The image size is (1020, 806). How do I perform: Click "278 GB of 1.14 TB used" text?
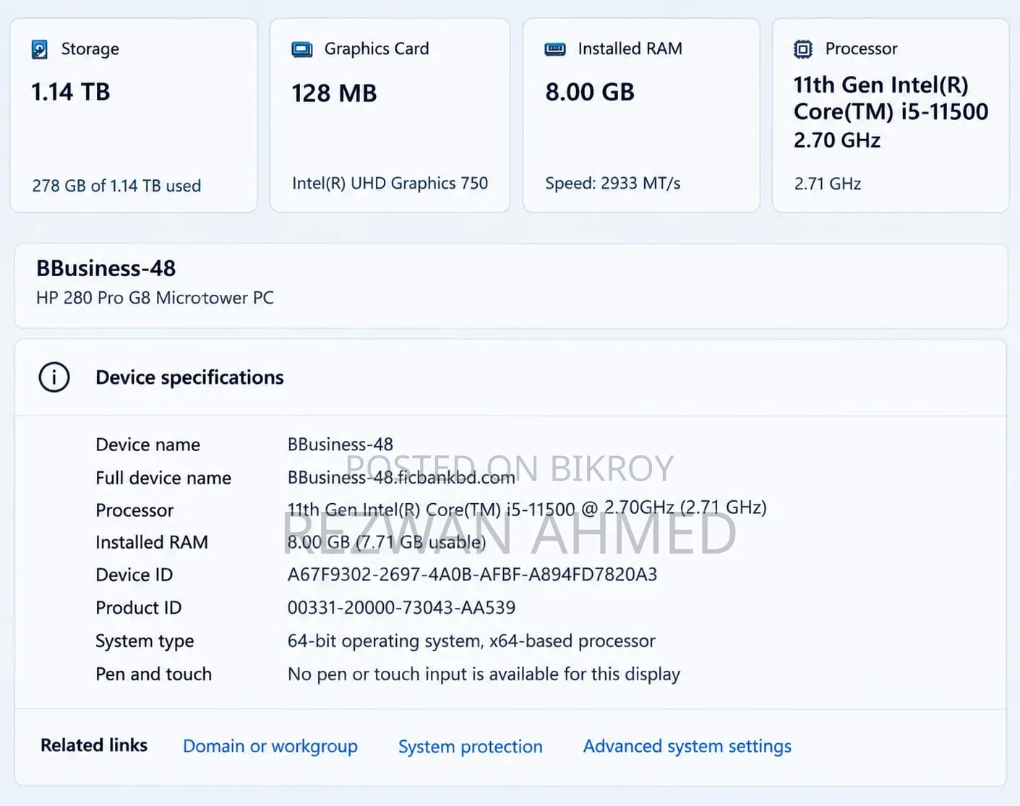tap(116, 186)
